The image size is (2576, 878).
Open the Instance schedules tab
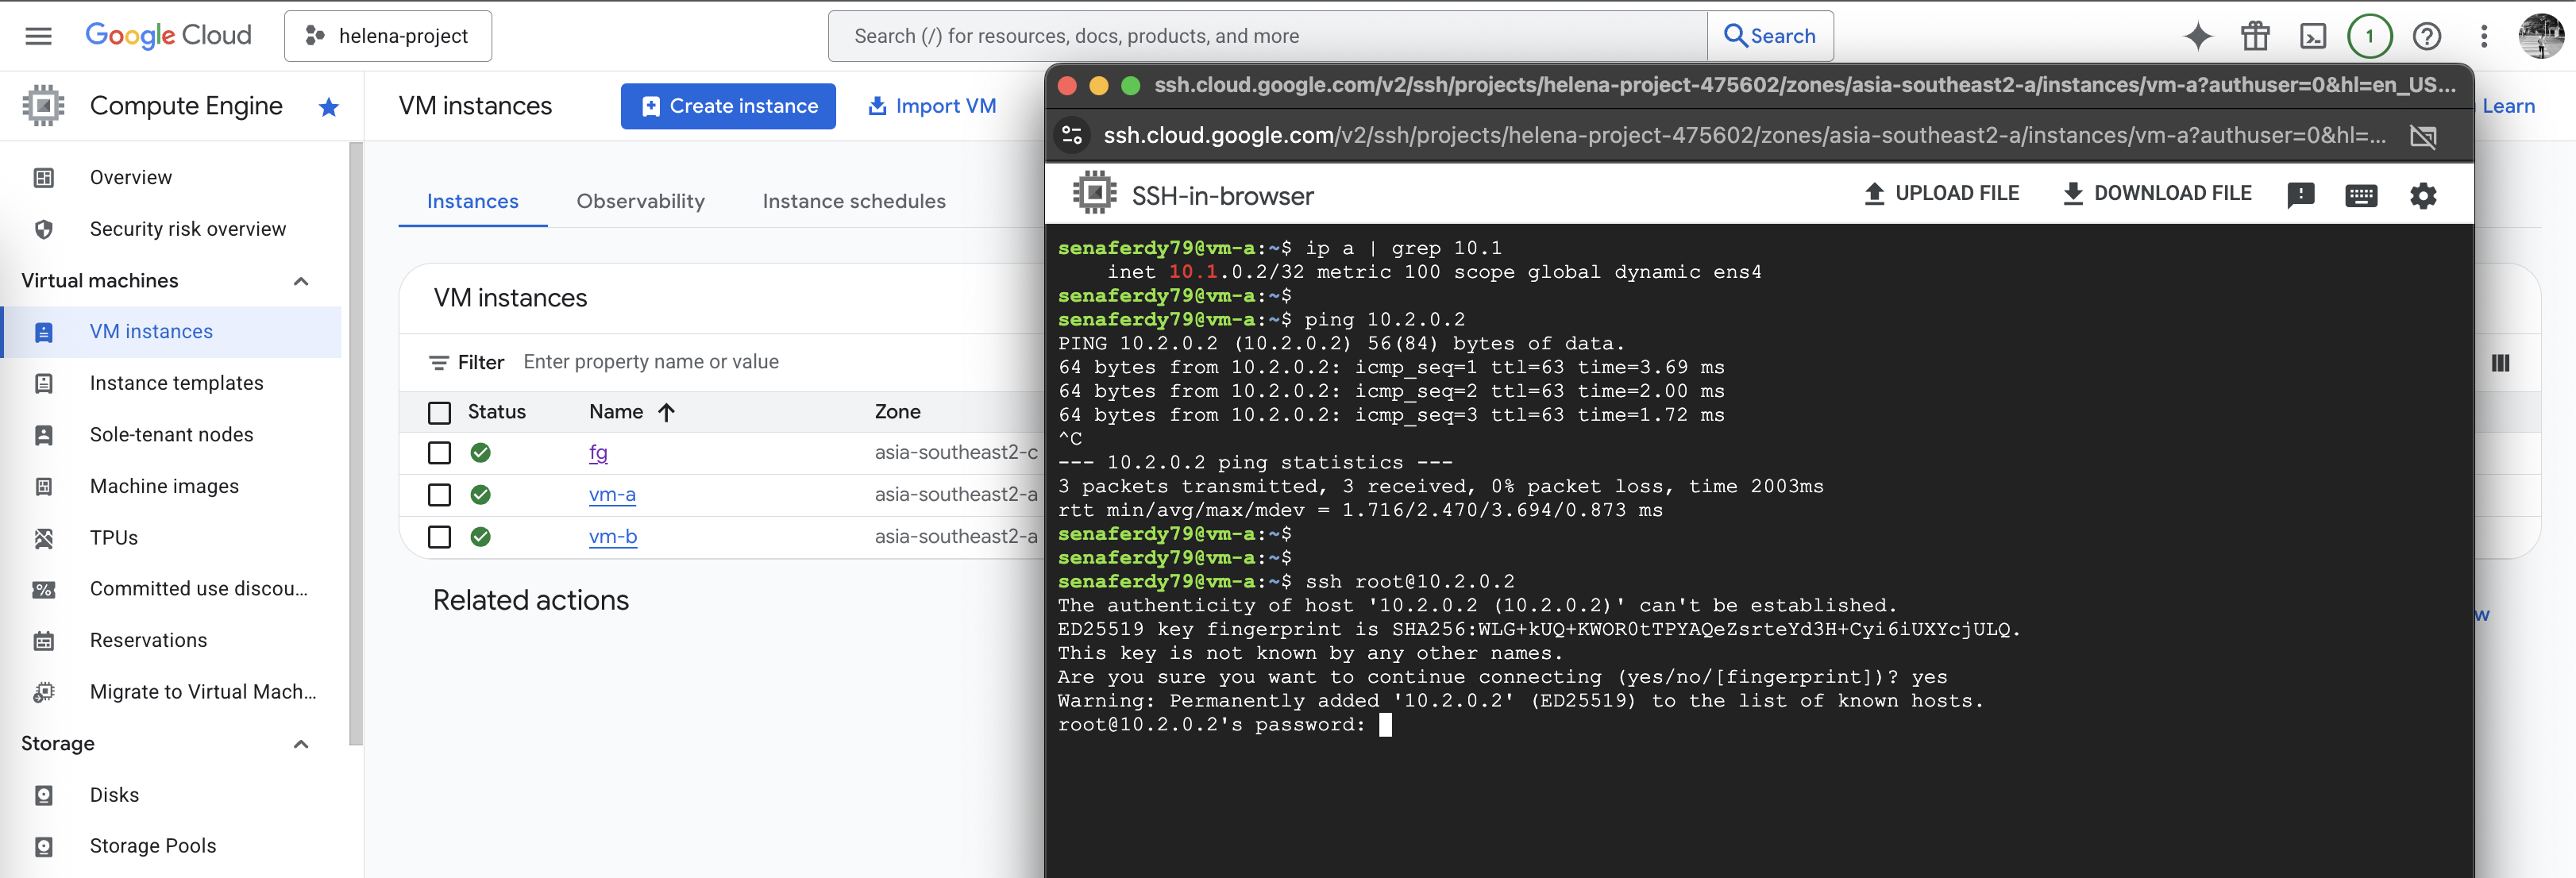pyautogui.click(x=853, y=201)
